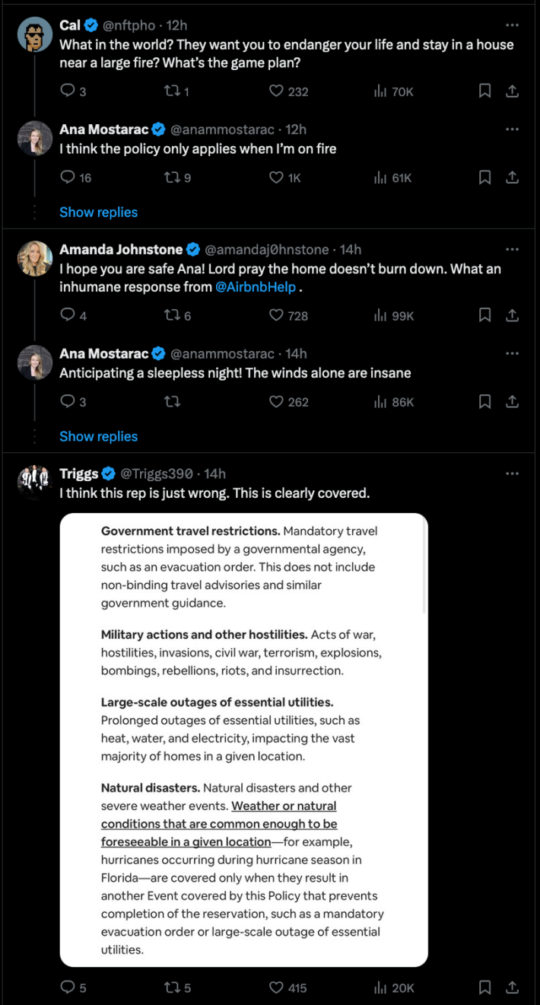The image size is (540, 1005).
Task: Open the more options menu on Triggs' tweet
Action: coord(512,474)
